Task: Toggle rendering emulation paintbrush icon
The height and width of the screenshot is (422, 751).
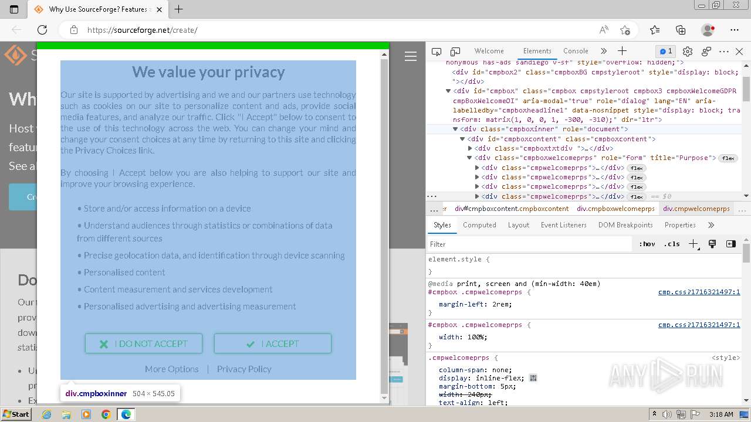Action: [x=712, y=244]
